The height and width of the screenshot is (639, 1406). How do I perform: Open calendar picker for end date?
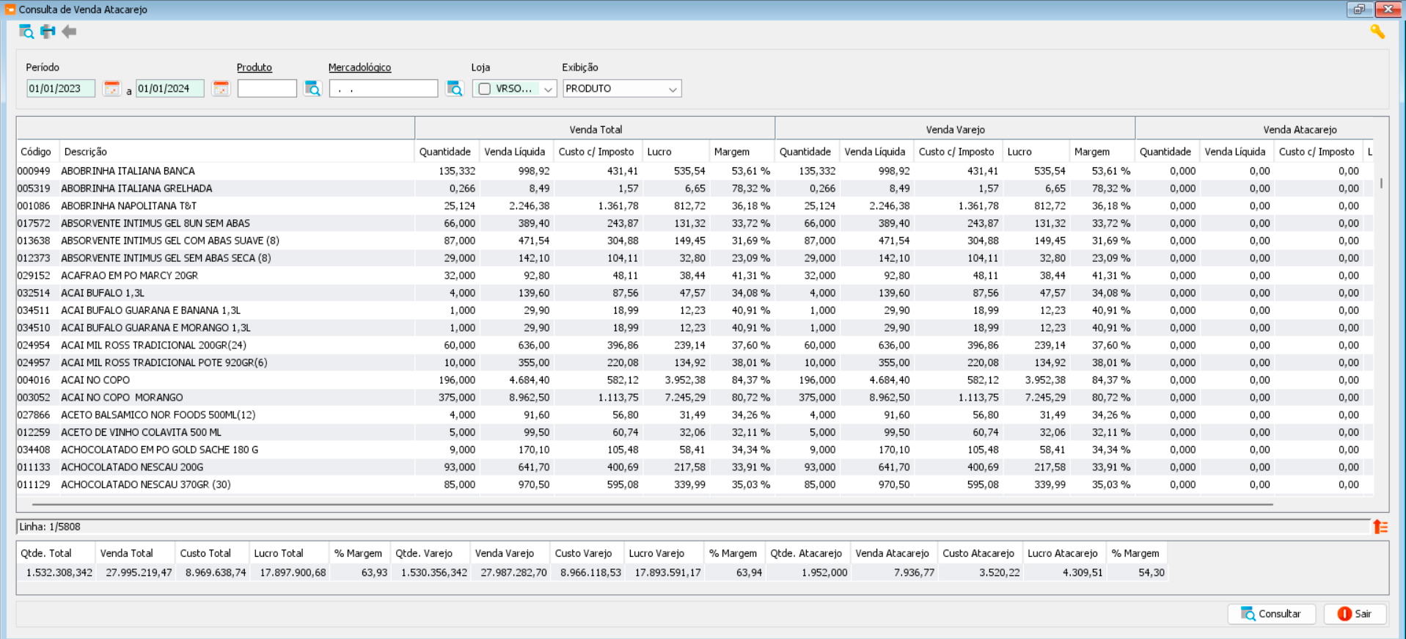pyautogui.click(x=221, y=89)
